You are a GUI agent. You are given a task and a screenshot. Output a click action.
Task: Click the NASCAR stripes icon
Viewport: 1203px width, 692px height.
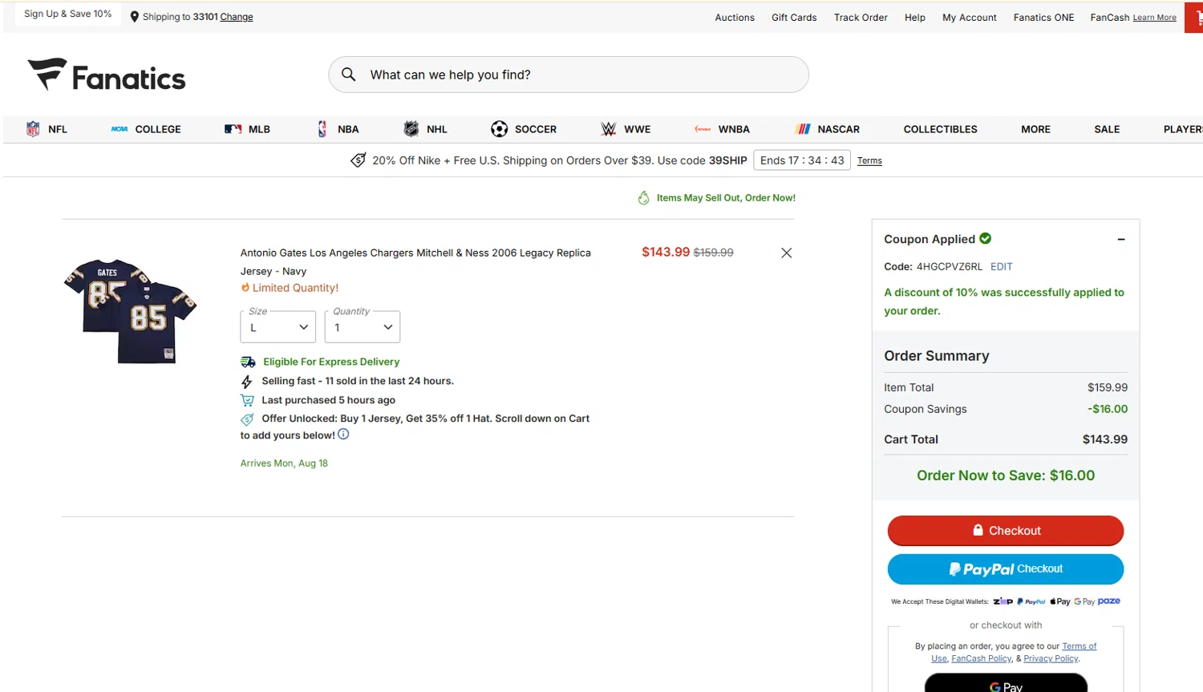click(803, 129)
